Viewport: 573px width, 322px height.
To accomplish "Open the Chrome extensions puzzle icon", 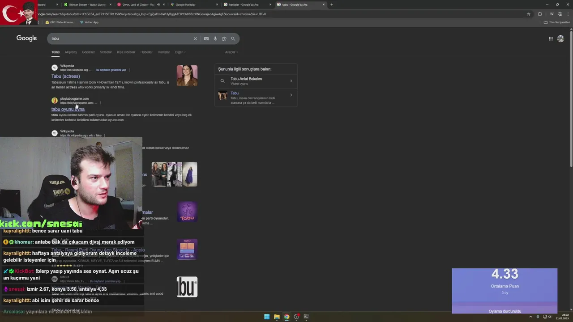I will [x=540, y=14].
